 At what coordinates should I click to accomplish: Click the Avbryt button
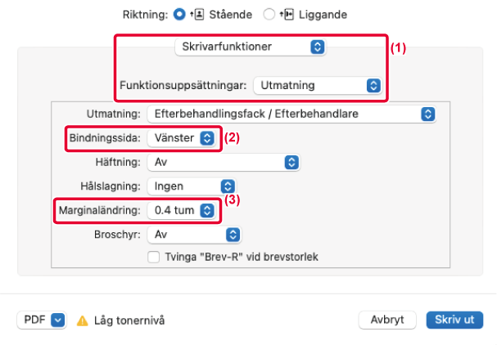point(387,320)
